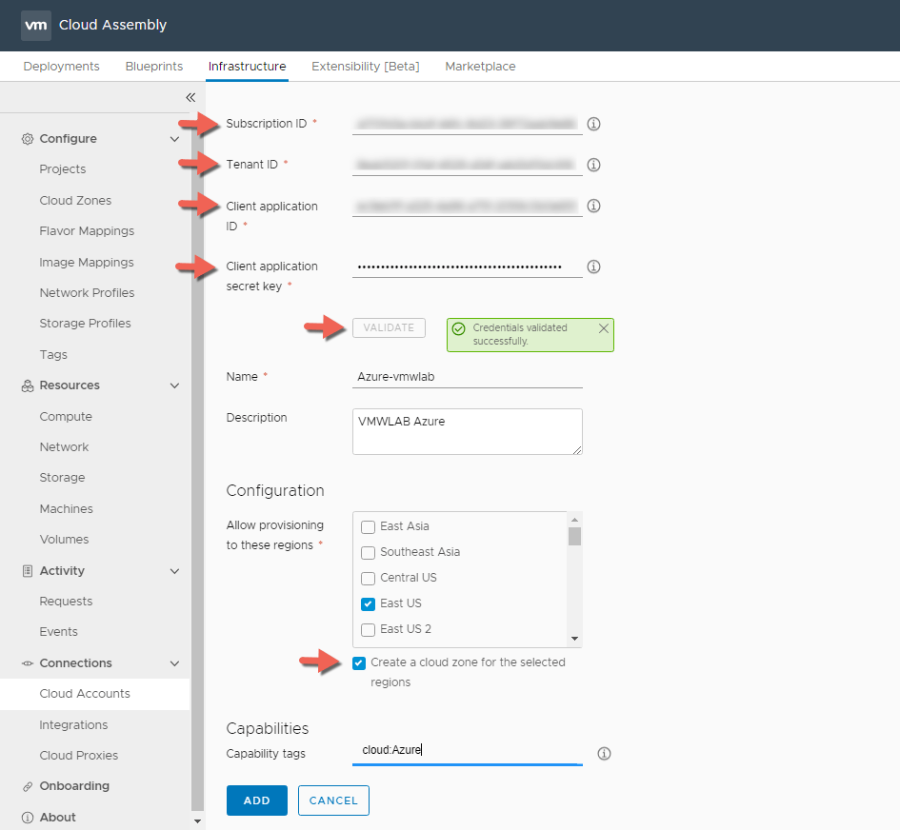Click the info icon beside Capability tags
This screenshot has height=830, width=900.
[604, 754]
